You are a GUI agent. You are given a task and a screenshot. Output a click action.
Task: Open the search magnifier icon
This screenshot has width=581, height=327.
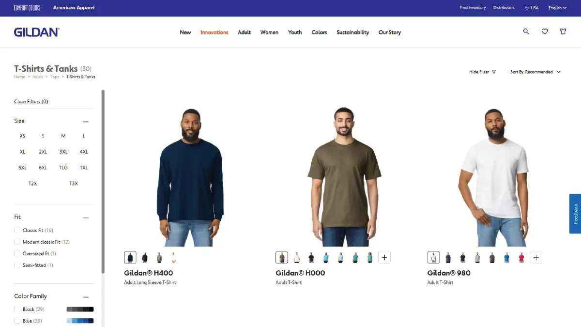[526, 31]
